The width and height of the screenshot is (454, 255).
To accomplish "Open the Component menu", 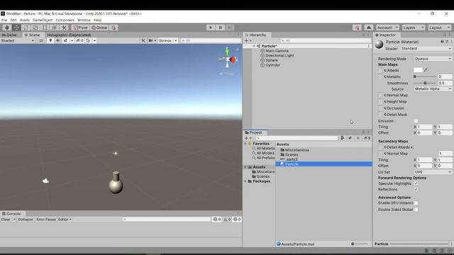I will (65, 20).
